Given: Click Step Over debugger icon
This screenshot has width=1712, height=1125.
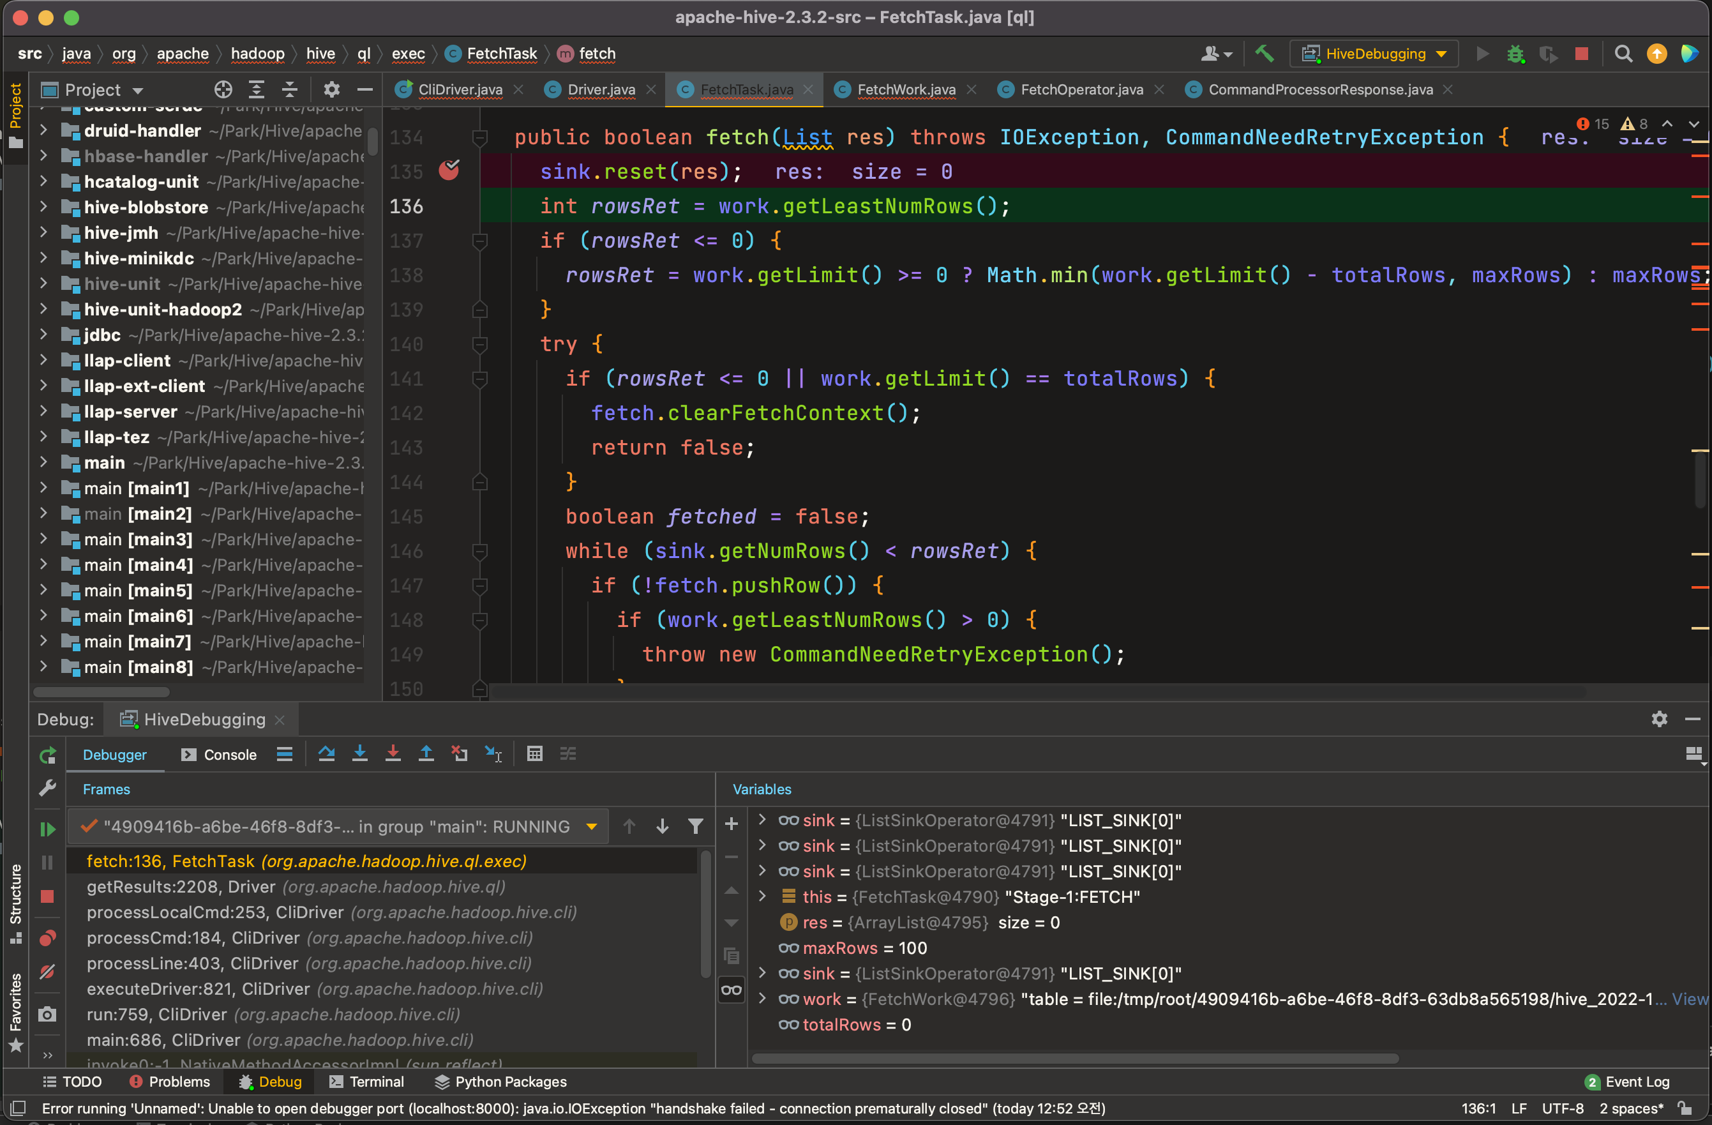Looking at the screenshot, I should tap(327, 754).
